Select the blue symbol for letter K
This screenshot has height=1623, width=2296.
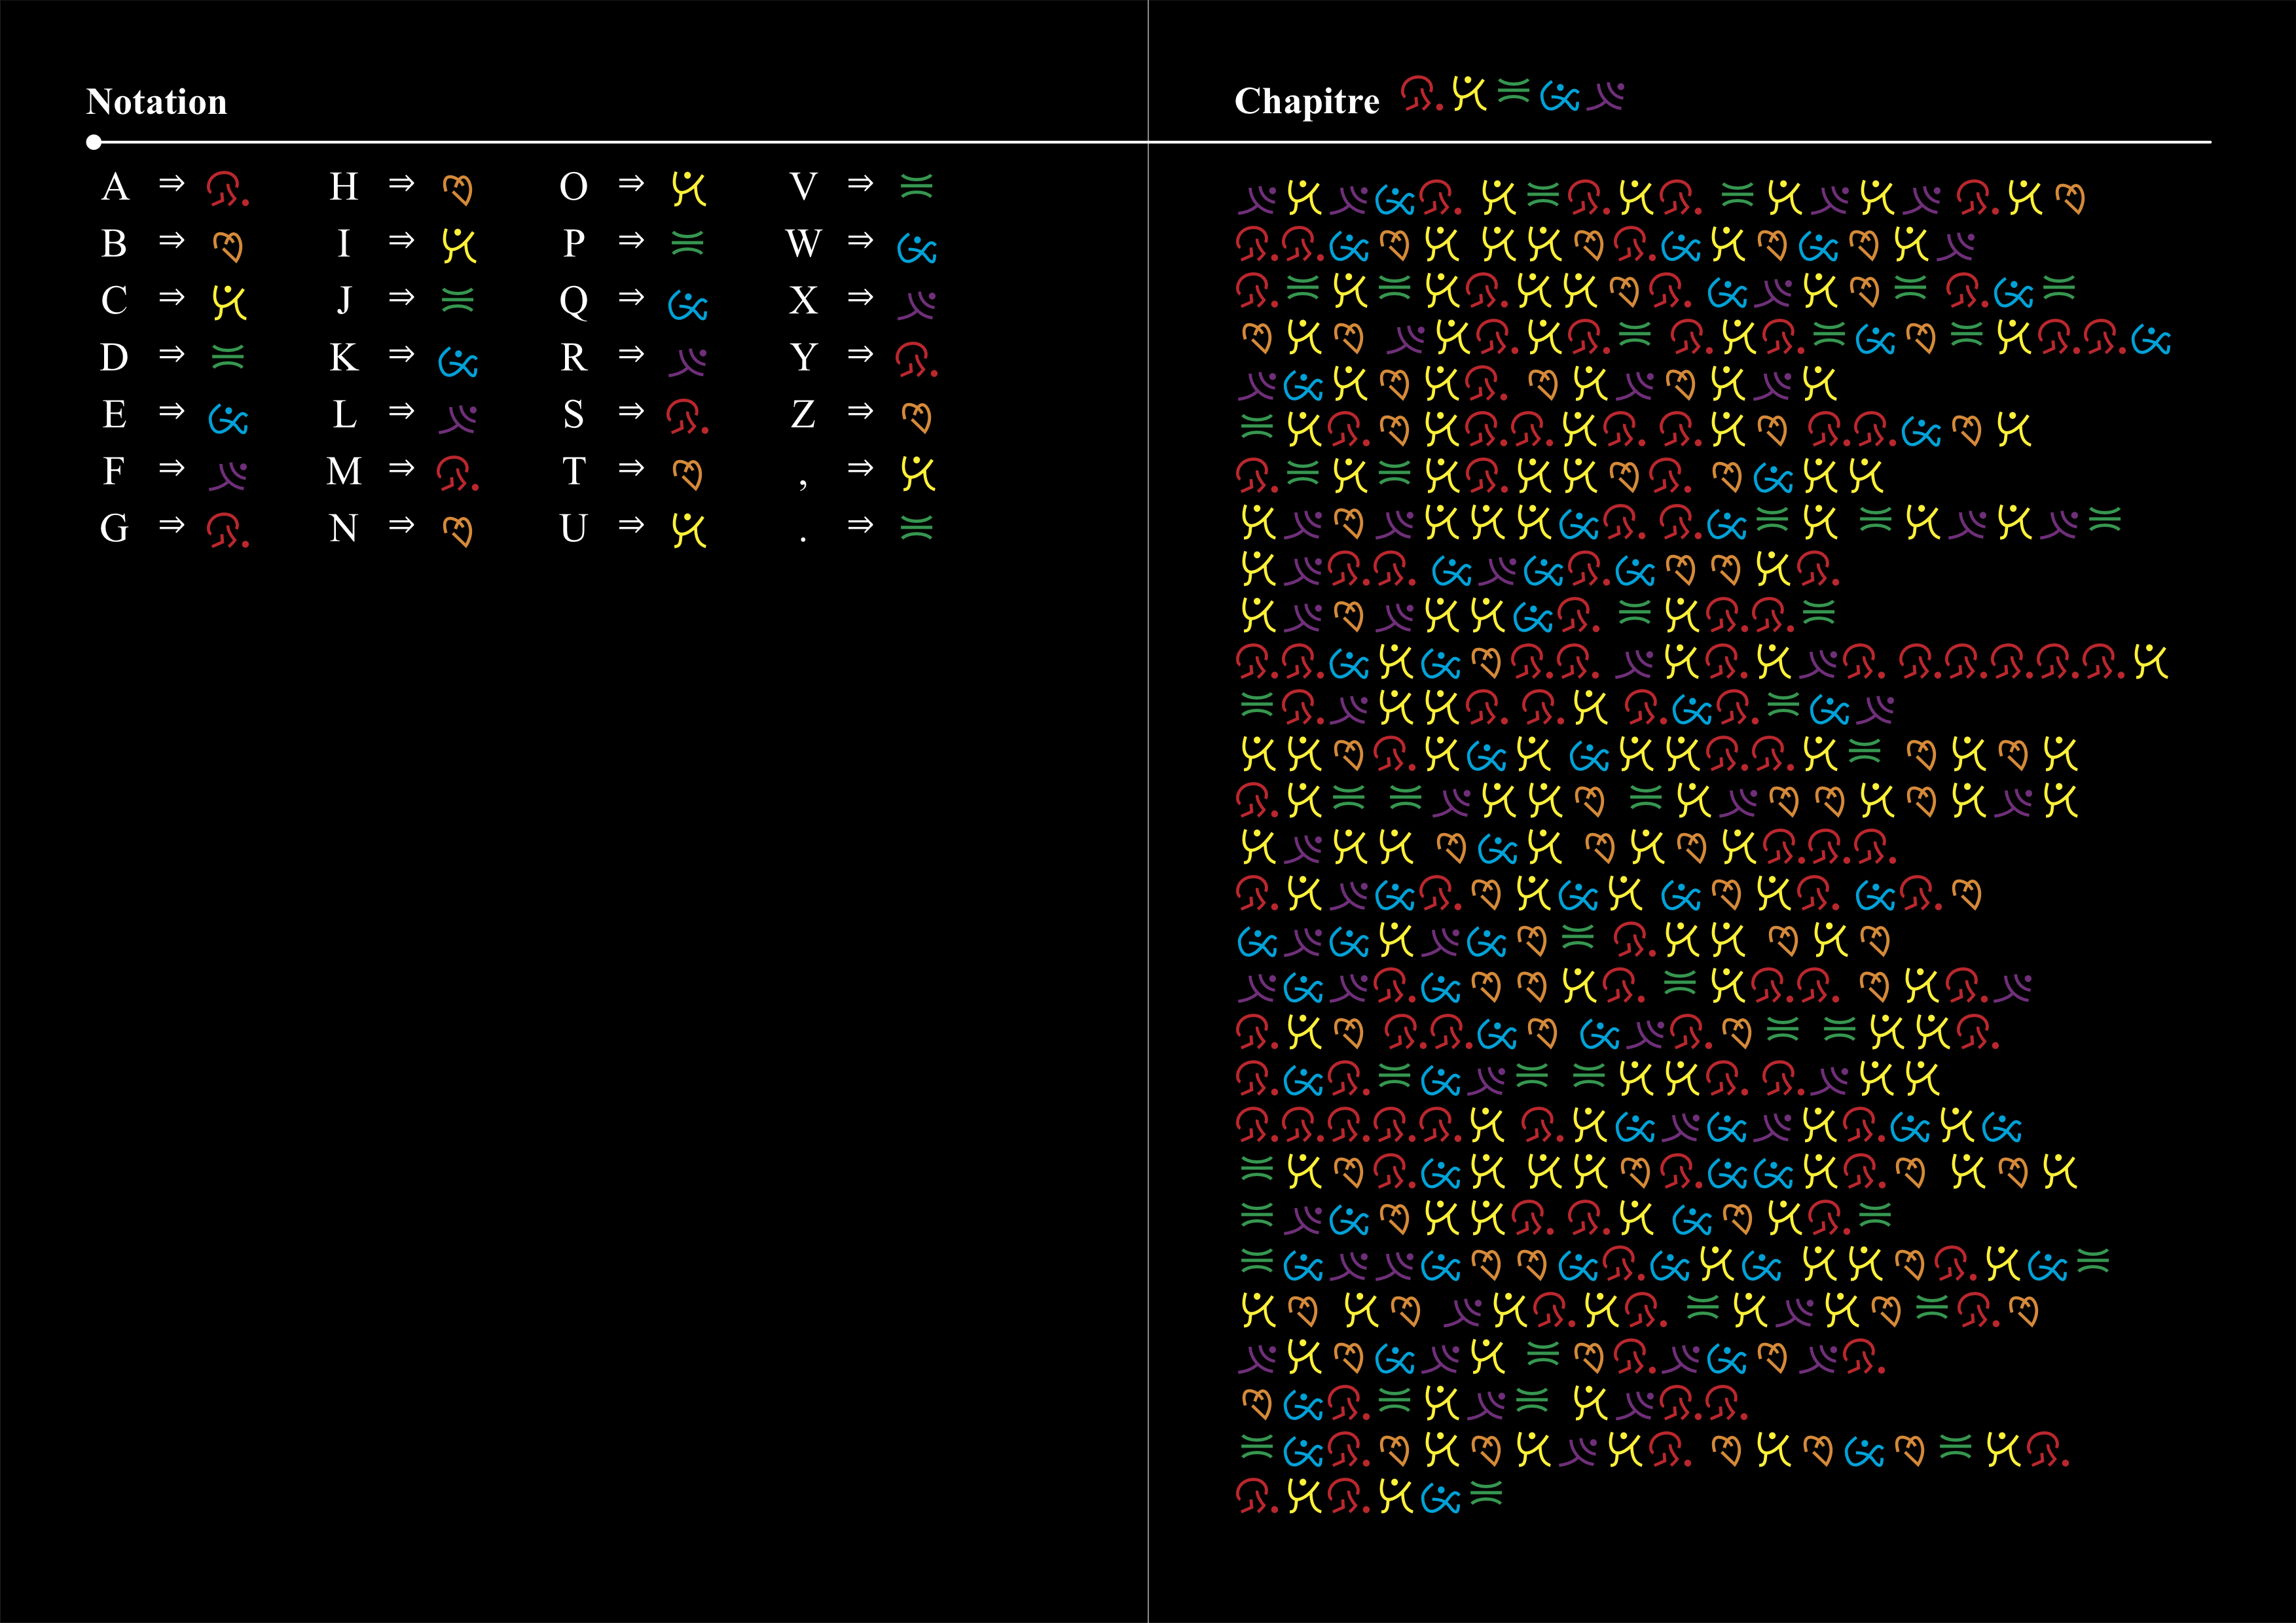pos(458,362)
